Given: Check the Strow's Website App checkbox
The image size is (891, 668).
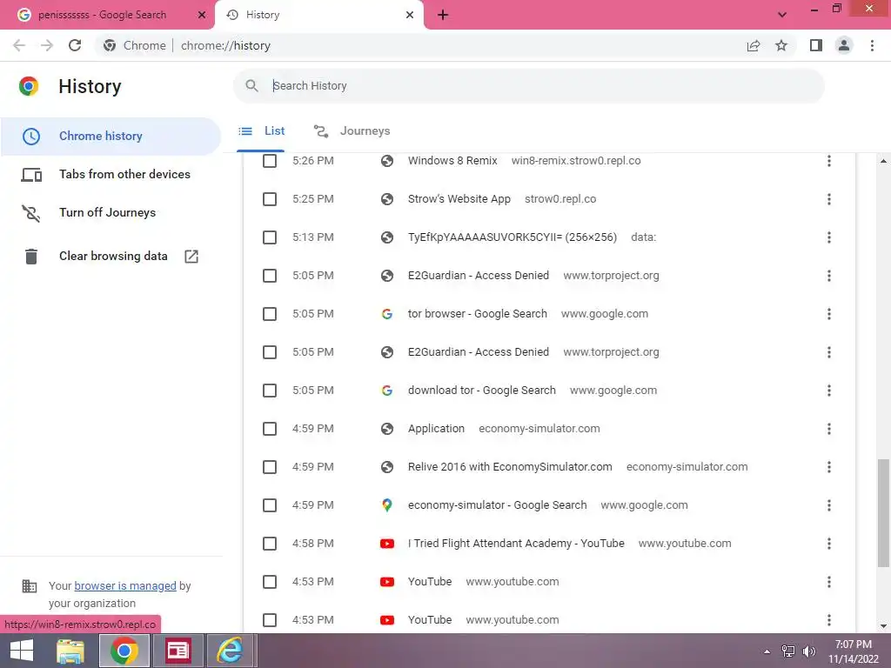Looking at the screenshot, I should (270, 199).
